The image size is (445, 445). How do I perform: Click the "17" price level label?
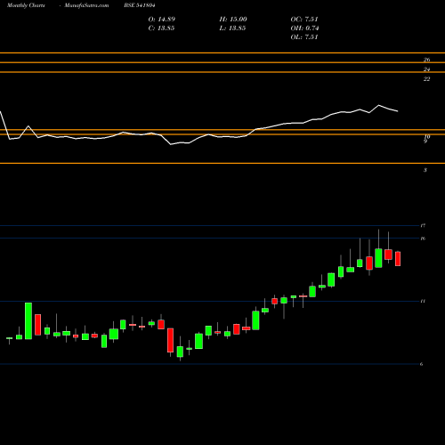[423, 226]
